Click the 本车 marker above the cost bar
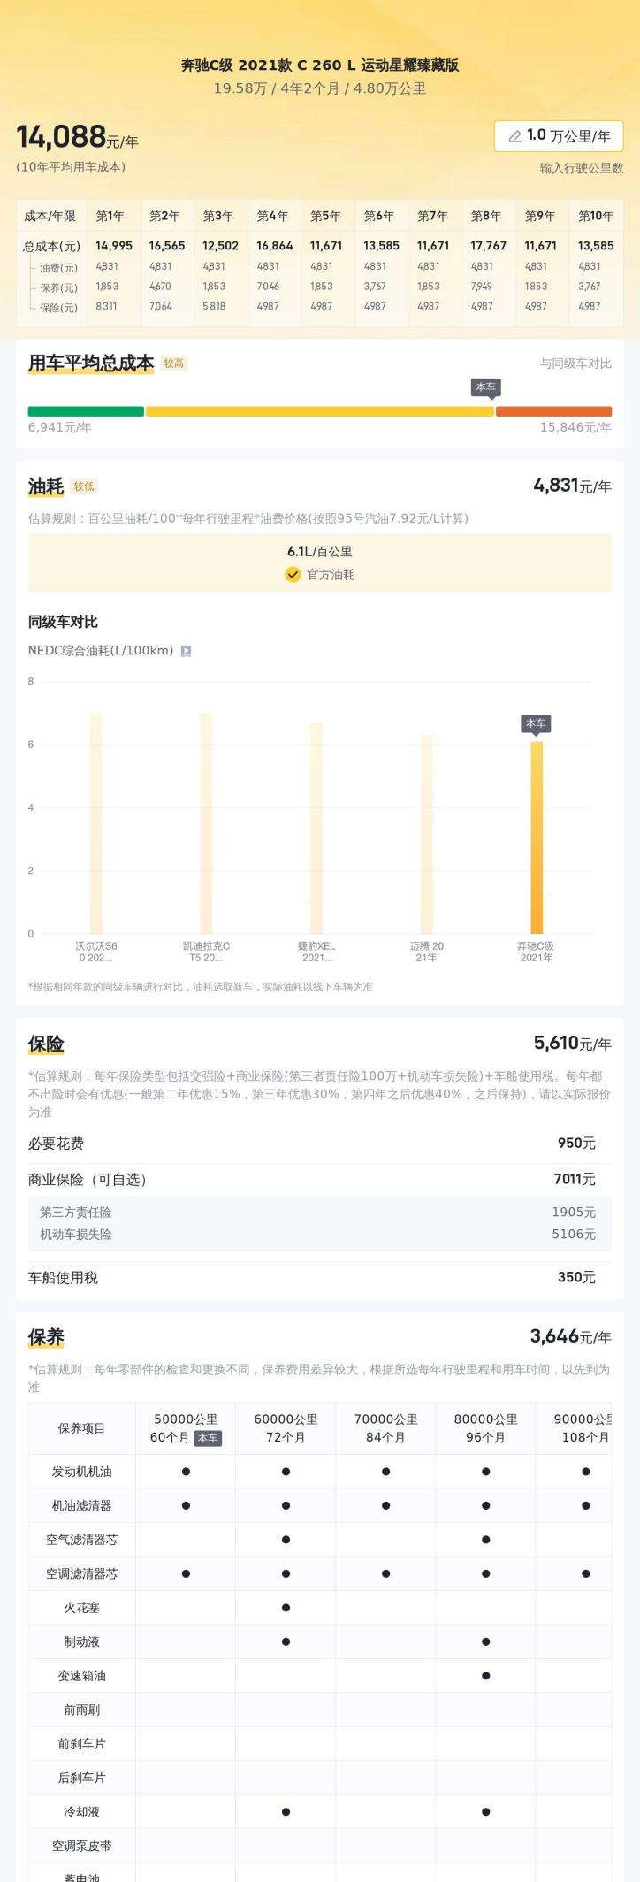 pyautogui.click(x=486, y=387)
